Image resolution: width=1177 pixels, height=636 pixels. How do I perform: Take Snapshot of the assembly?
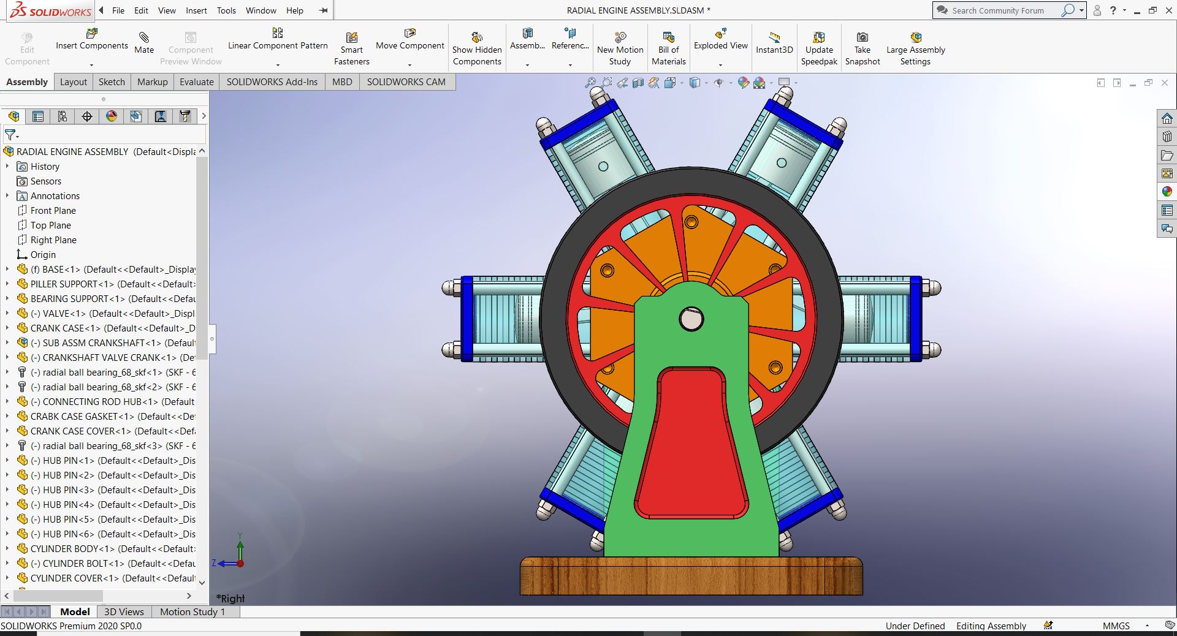863,48
